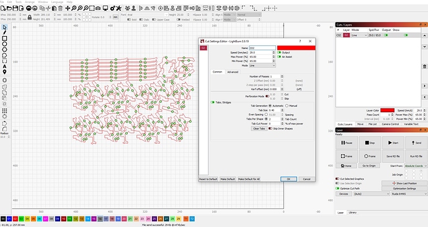Select Manual tab generation radio
The image size is (428, 227).
click(287, 105)
